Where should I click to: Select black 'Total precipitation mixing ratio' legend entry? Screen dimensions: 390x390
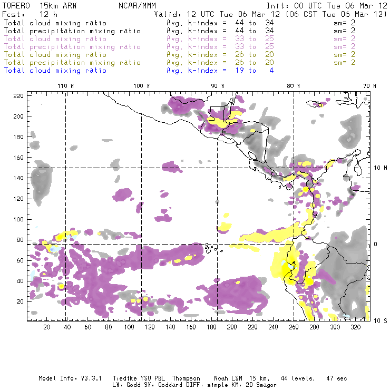pyautogui.click(x=72, y=31)
